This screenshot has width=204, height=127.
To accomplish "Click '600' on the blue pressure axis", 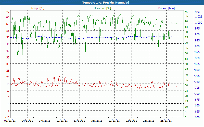I will (197, 117).
